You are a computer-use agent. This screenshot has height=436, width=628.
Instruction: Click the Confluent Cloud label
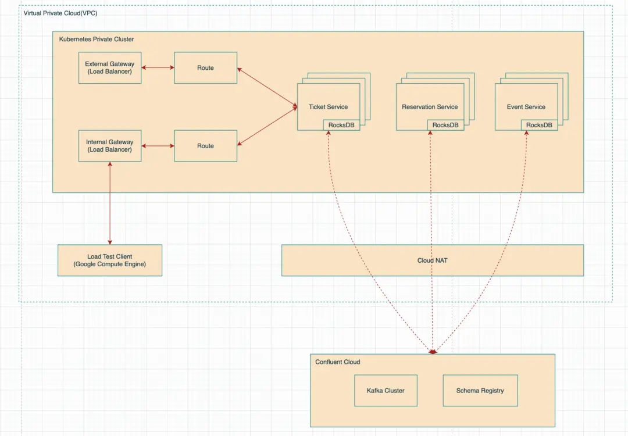tap(338, 362)
